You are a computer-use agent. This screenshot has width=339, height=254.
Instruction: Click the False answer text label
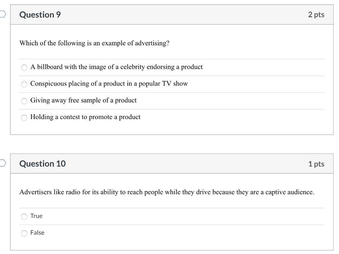37,233
